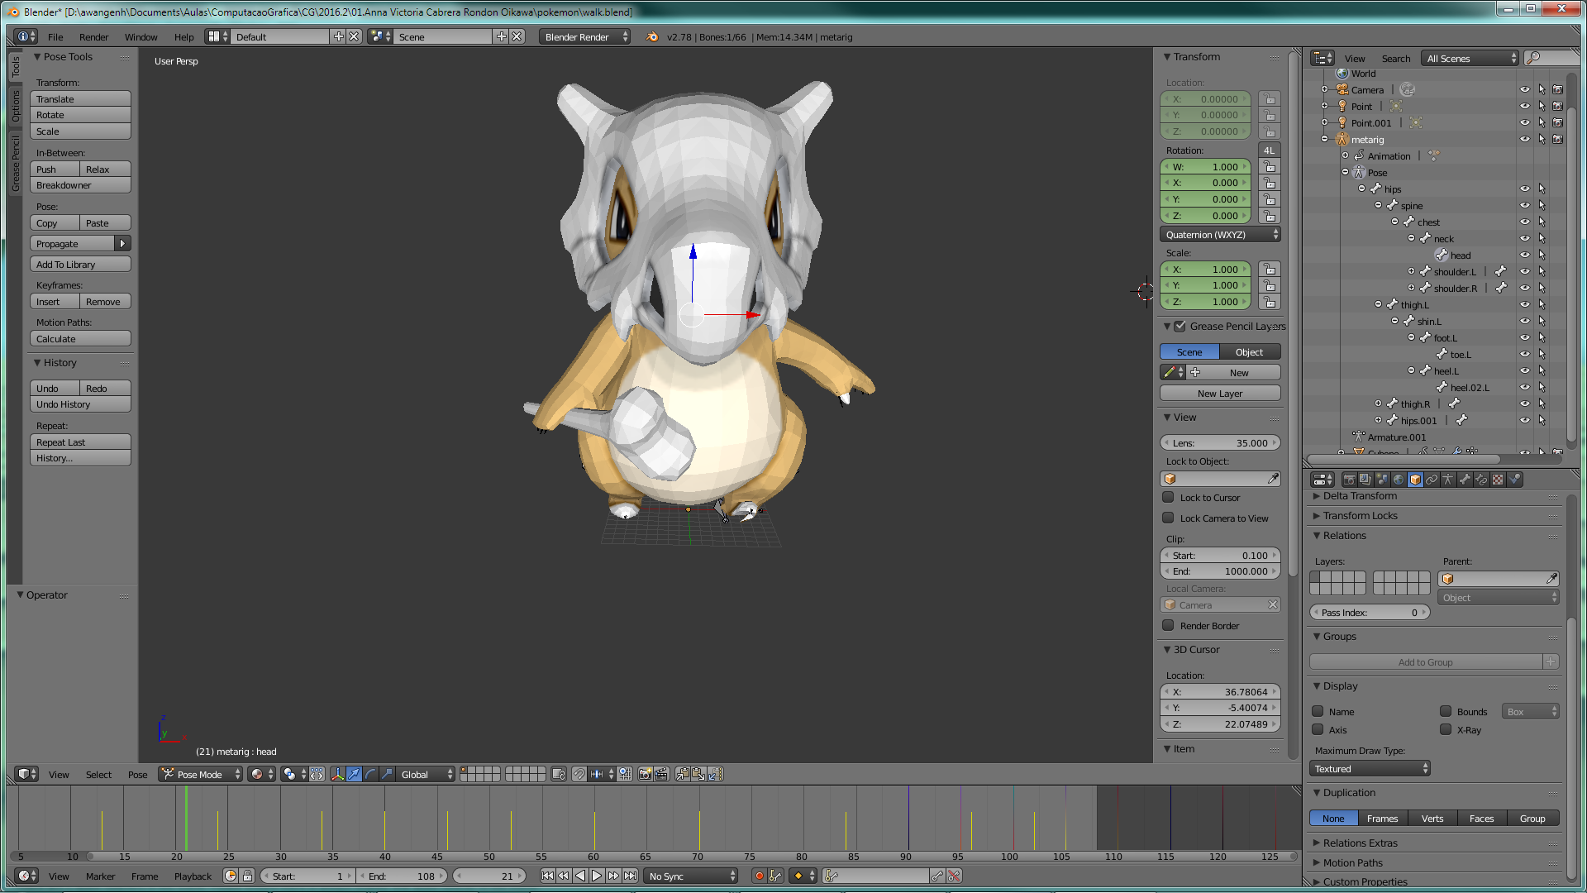Open the World properties tab (globe icon)
The image size is (1587, 893).
point(1399,480)
